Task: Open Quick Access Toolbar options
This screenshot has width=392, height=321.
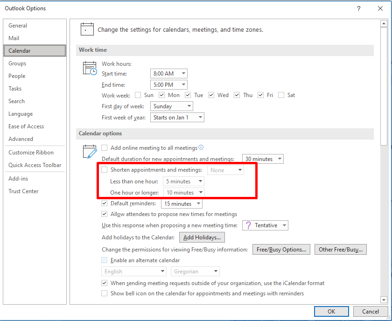Action: tap(35, 165)
